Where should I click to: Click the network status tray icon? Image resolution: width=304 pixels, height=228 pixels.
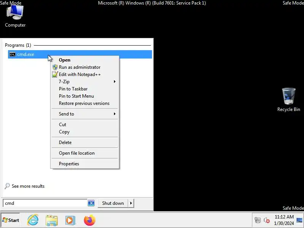(258, 220)
